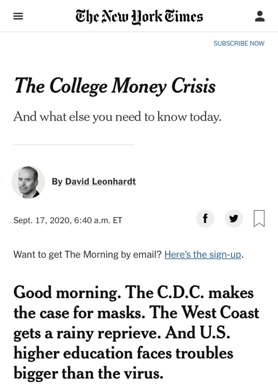Open the account profile icon

(260, 17)
